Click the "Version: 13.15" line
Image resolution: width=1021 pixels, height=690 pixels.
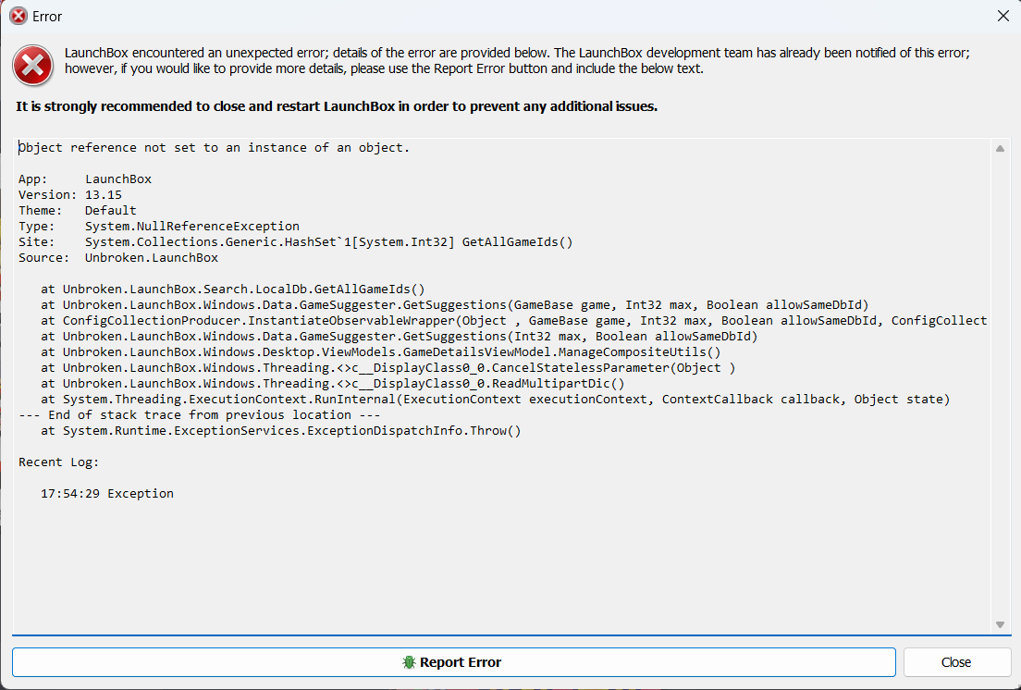(70, 194)
